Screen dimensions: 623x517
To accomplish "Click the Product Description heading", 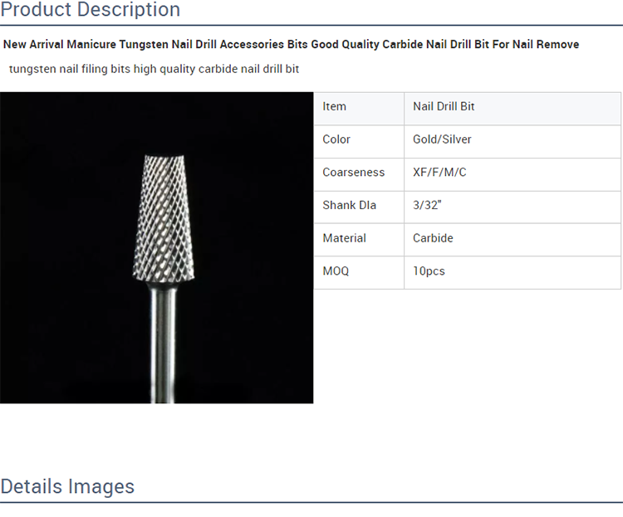I will (x=90, y=11).
